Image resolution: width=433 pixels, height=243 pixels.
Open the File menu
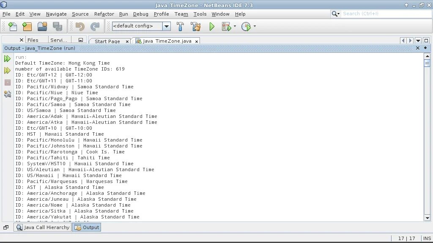coord(6,14)
